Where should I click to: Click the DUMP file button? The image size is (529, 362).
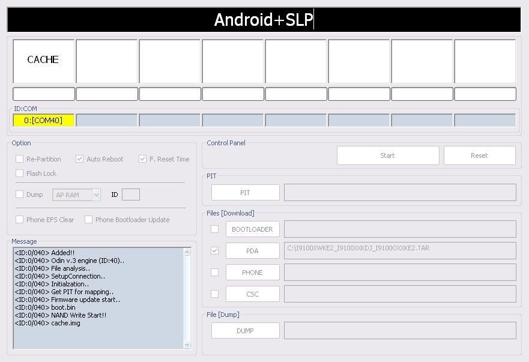click(245, 331)
